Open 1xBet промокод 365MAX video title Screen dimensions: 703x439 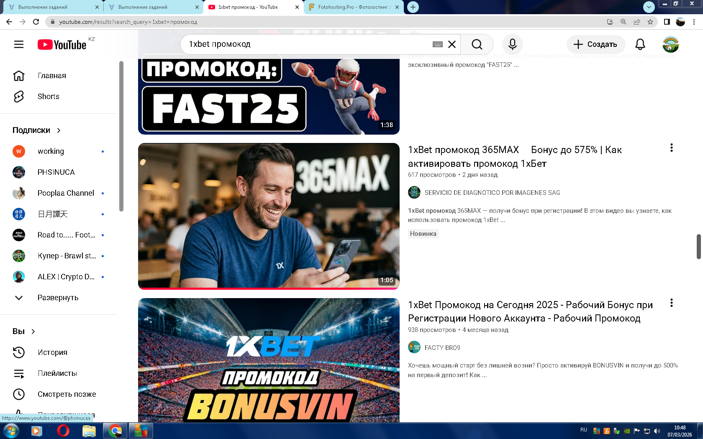[515, 157]
